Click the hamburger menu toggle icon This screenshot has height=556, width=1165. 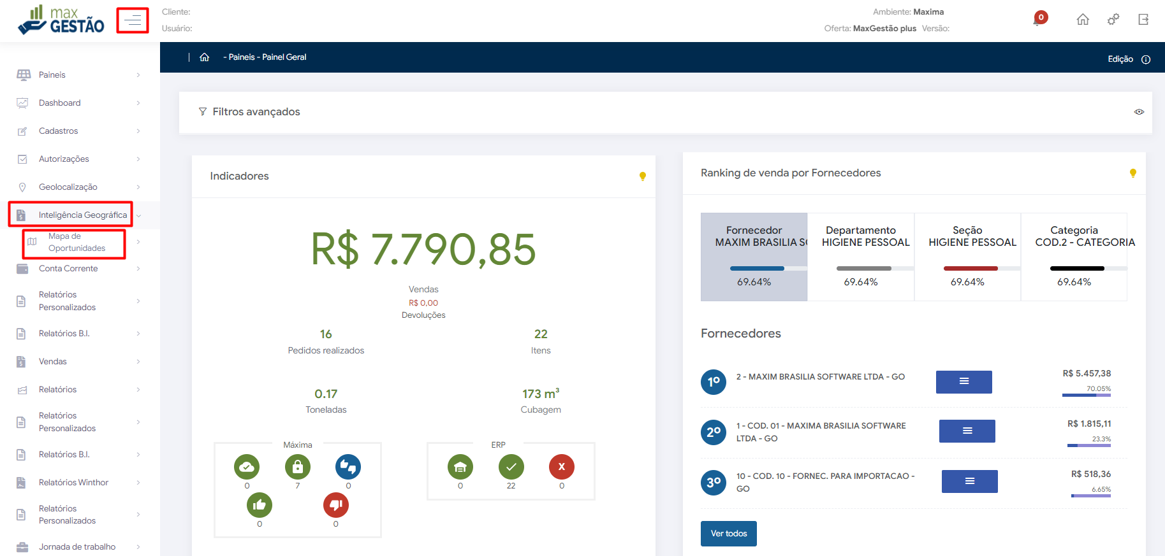click(133, 20)
